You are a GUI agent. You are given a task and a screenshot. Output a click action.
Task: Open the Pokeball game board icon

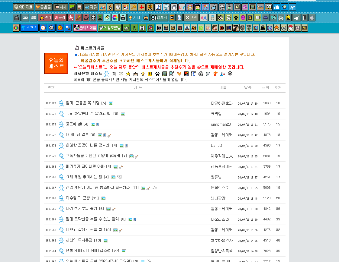290,28
